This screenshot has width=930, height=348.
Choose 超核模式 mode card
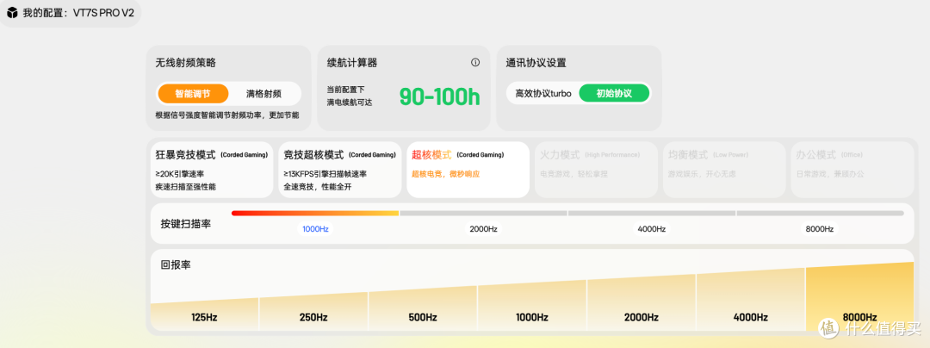(468, 170)
